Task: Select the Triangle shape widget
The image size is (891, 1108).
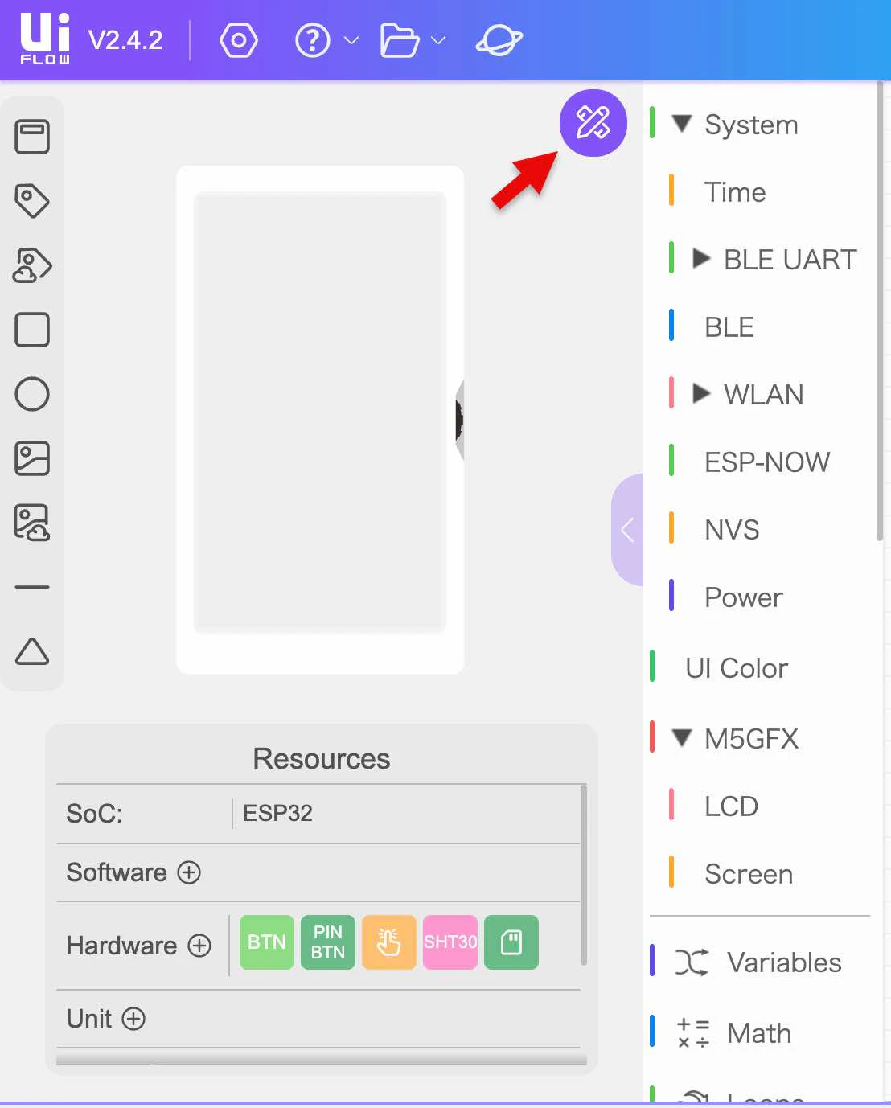Action: click(x=32, y=651)
